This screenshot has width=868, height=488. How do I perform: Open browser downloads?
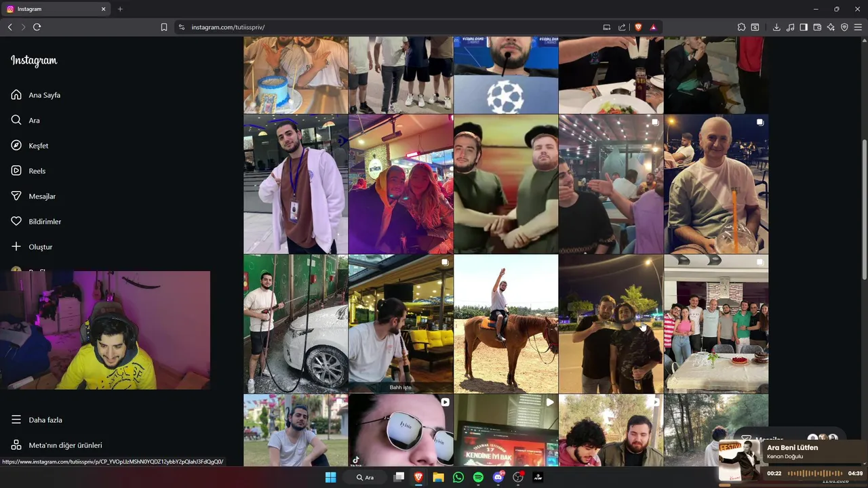(x=776, y=27)
